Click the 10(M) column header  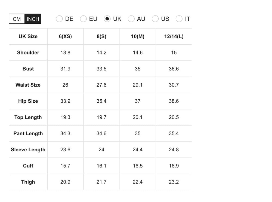(x=138, y=36)
